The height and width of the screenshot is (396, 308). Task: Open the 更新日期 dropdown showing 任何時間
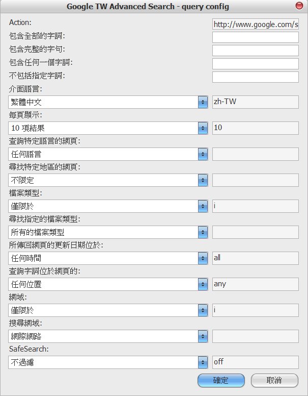(108, 258)
